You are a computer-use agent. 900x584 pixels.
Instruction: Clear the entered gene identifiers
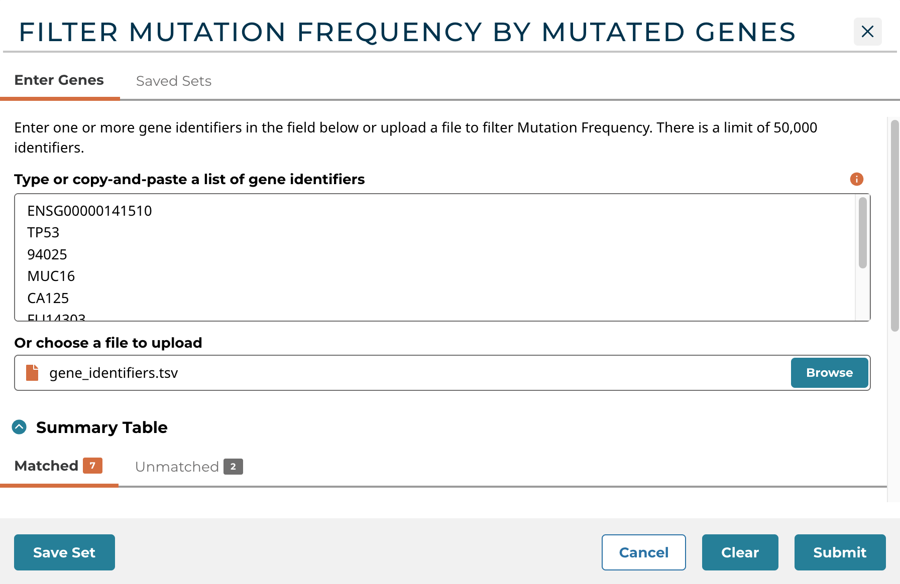coord(740,552)
